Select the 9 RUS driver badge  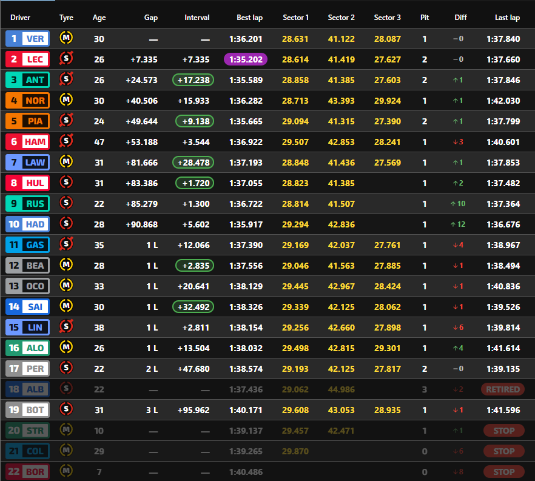click(x=28, y=204)
